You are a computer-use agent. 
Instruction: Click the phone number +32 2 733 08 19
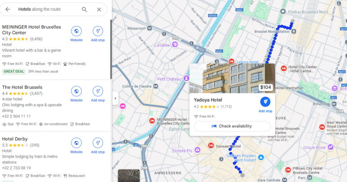[16, 168]
